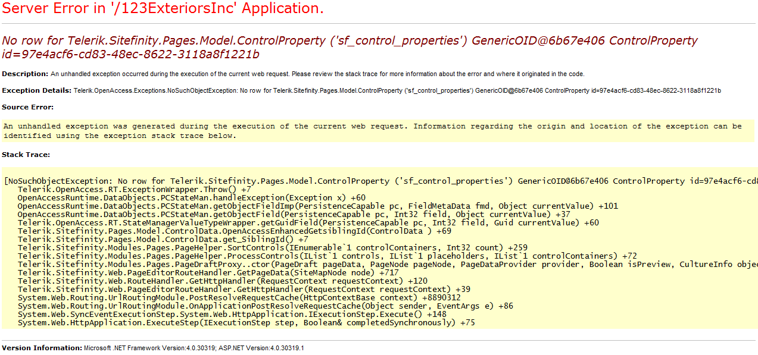The width and height of the screenshot is (758, 355).
Task: Select the "PCStateMan.getObjectFieldImp" stack trace line
Action: [x=318, y=206]
